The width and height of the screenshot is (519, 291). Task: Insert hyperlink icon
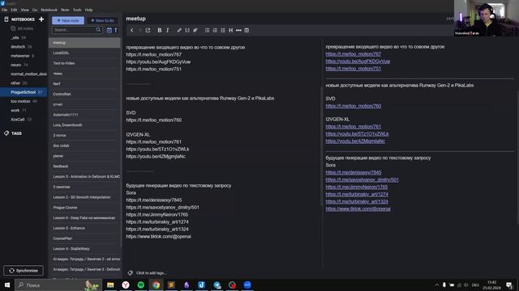pos(179,30)
